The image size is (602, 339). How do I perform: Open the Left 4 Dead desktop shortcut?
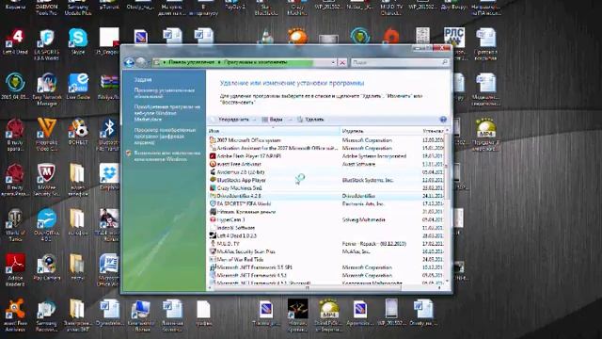(x=15, y=41)
